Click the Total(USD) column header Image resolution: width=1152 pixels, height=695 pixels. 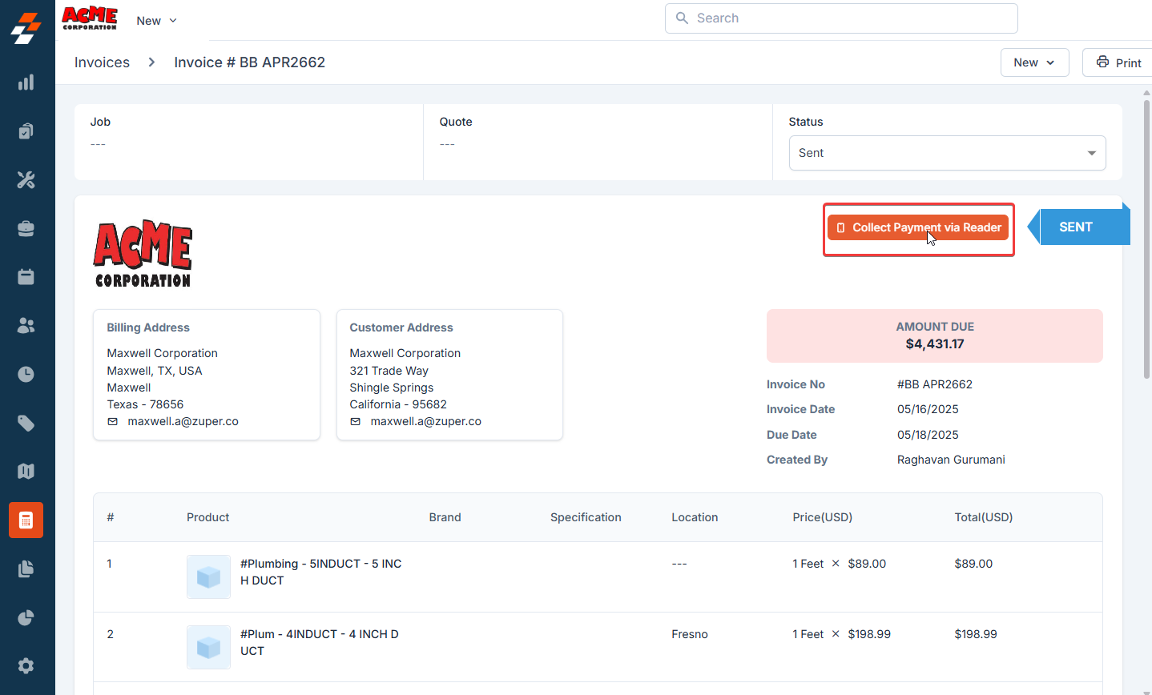coord(984,517)
